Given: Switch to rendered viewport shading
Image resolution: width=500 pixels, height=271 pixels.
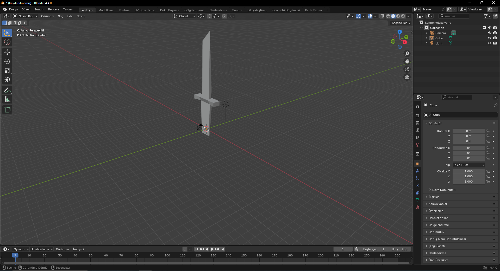Looking at the screenshot, I should click(403, 16).
